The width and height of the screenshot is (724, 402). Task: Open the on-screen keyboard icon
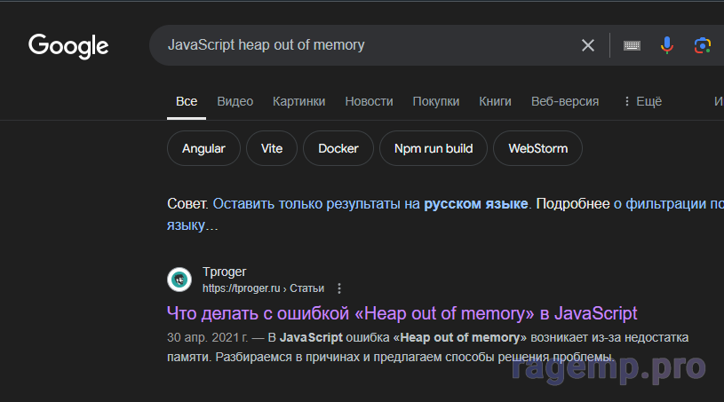tap(632, 45)
